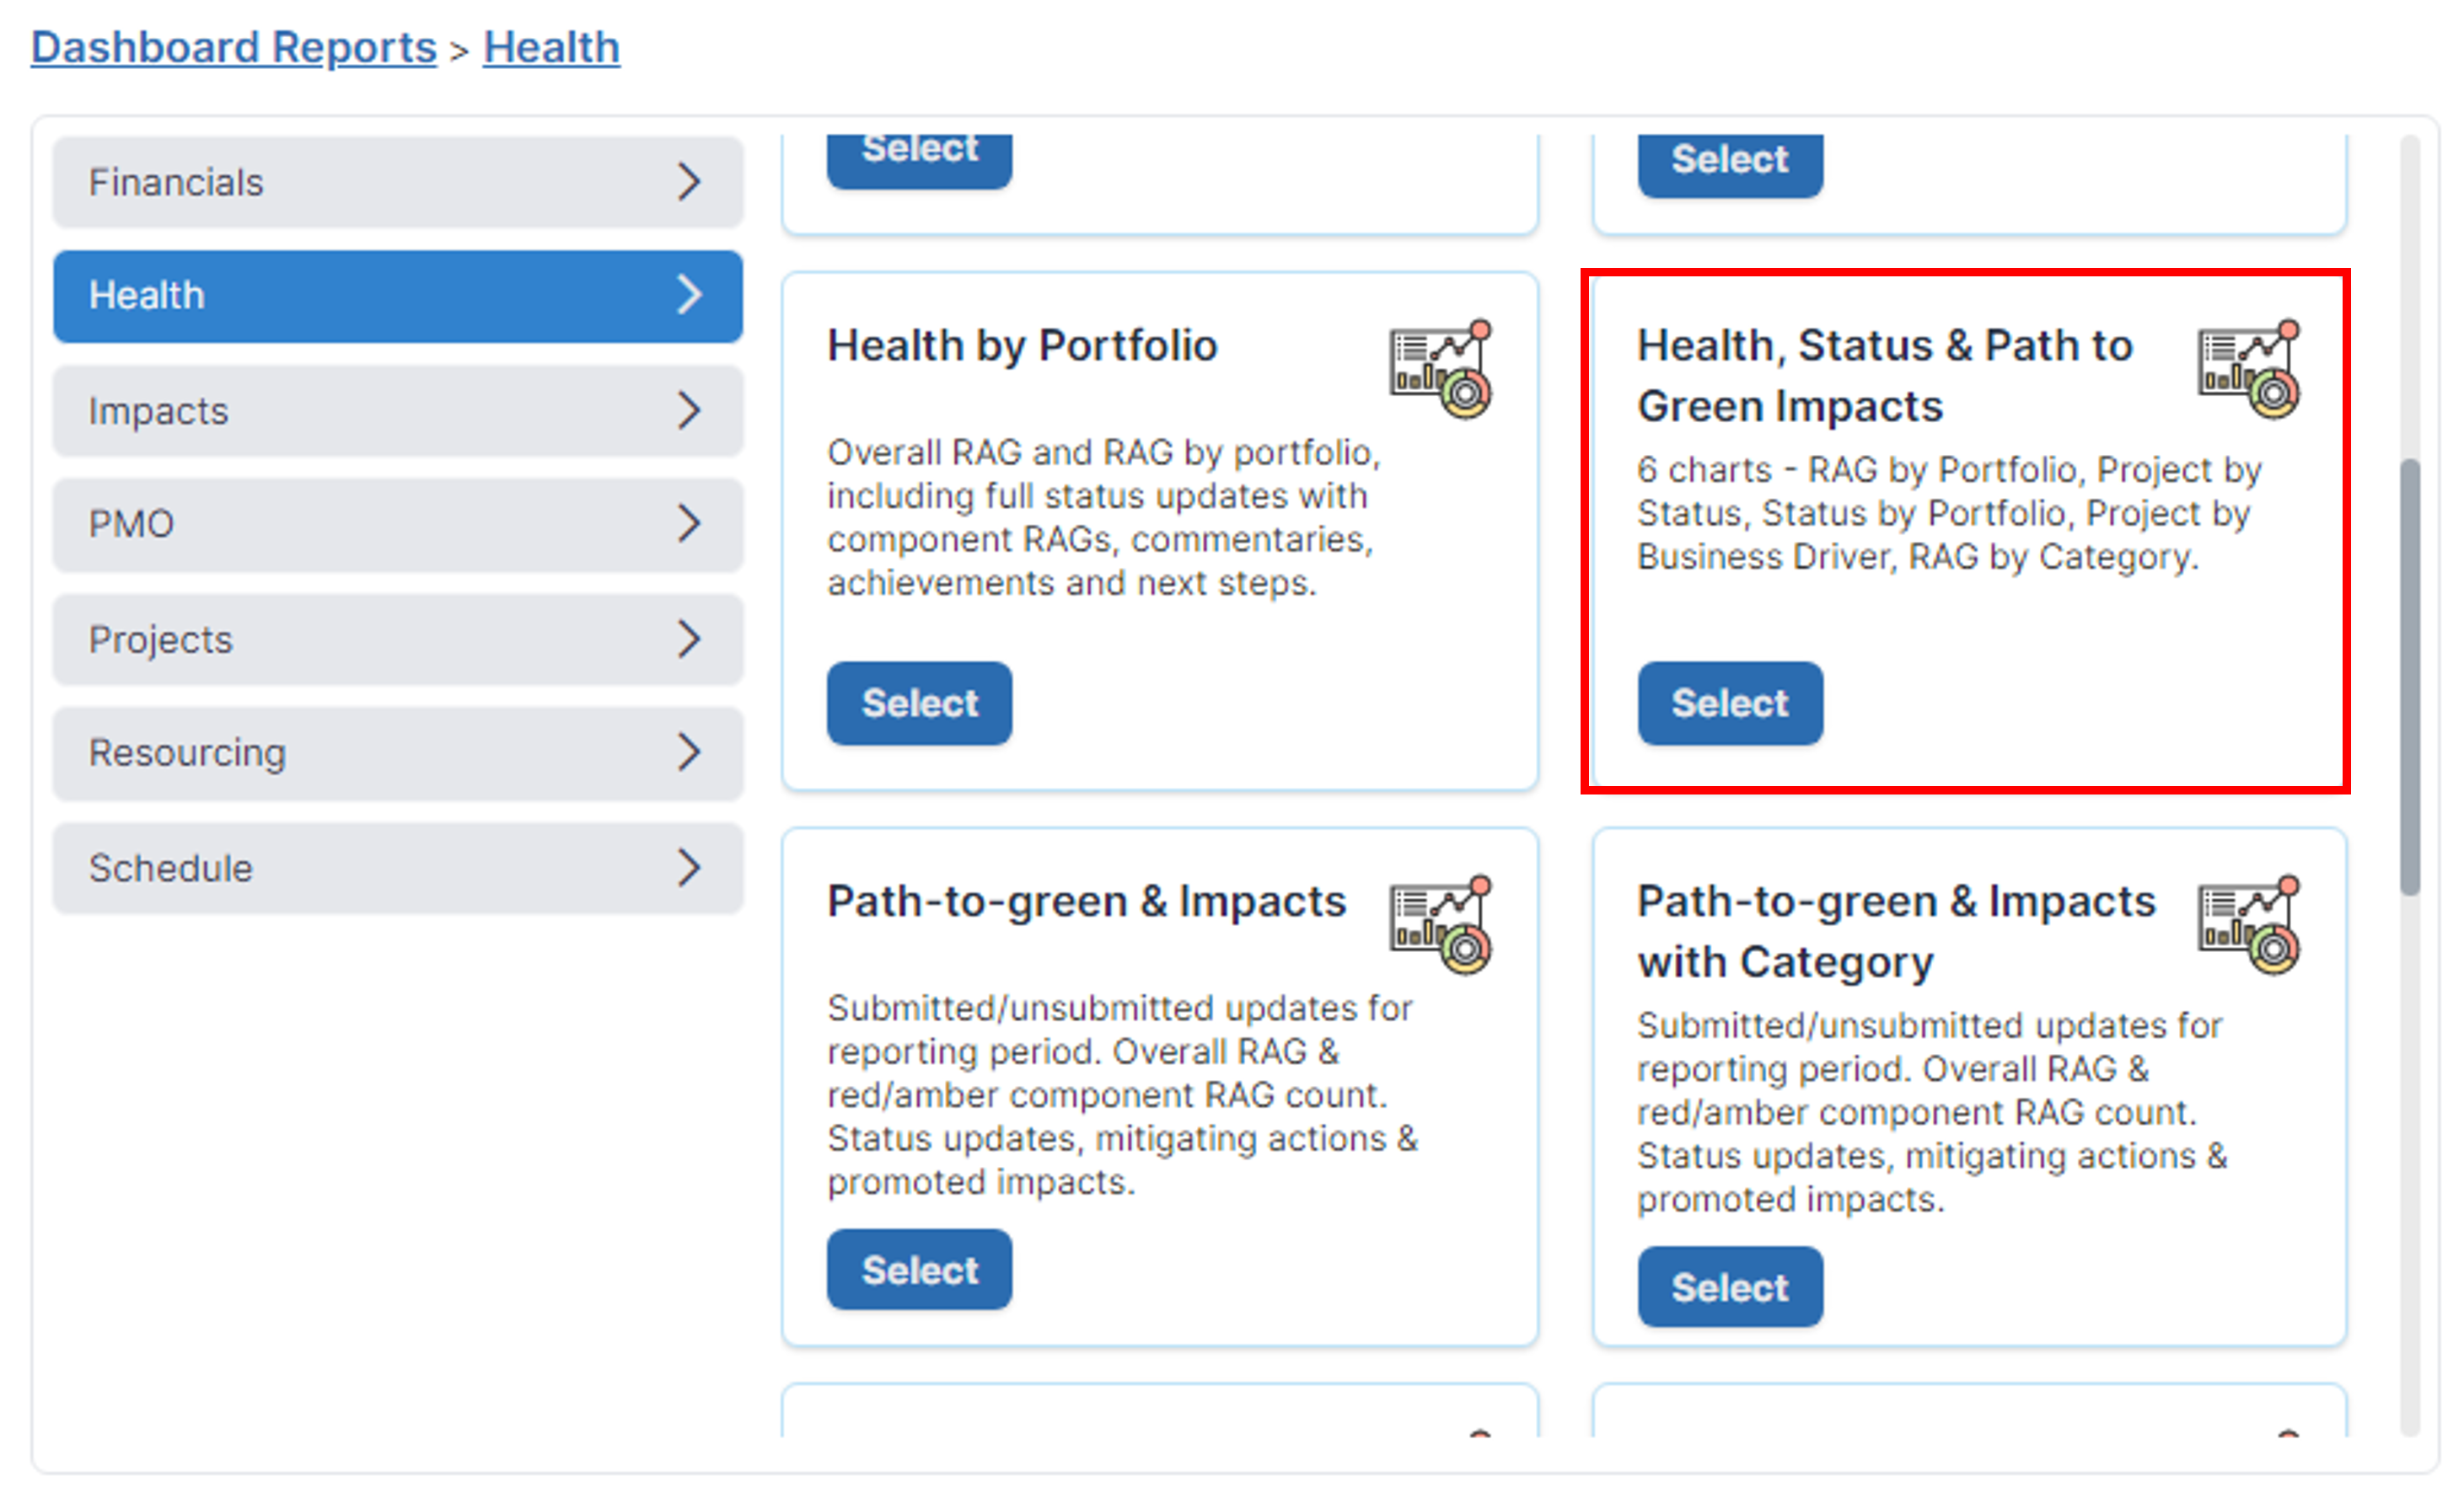Open the PMO reports category
Screen dimensions: 2464x1498
[397, 524]
